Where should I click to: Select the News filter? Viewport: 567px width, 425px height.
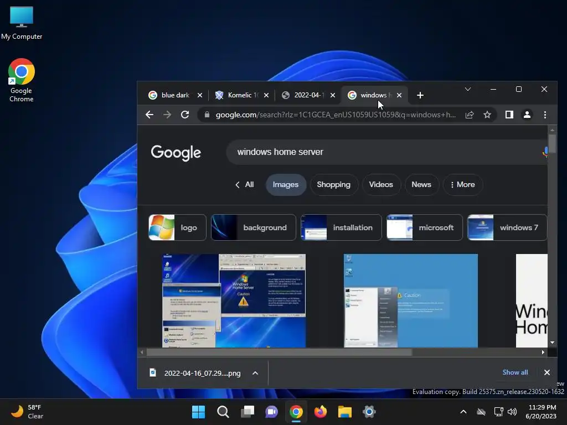pos(421,185)
